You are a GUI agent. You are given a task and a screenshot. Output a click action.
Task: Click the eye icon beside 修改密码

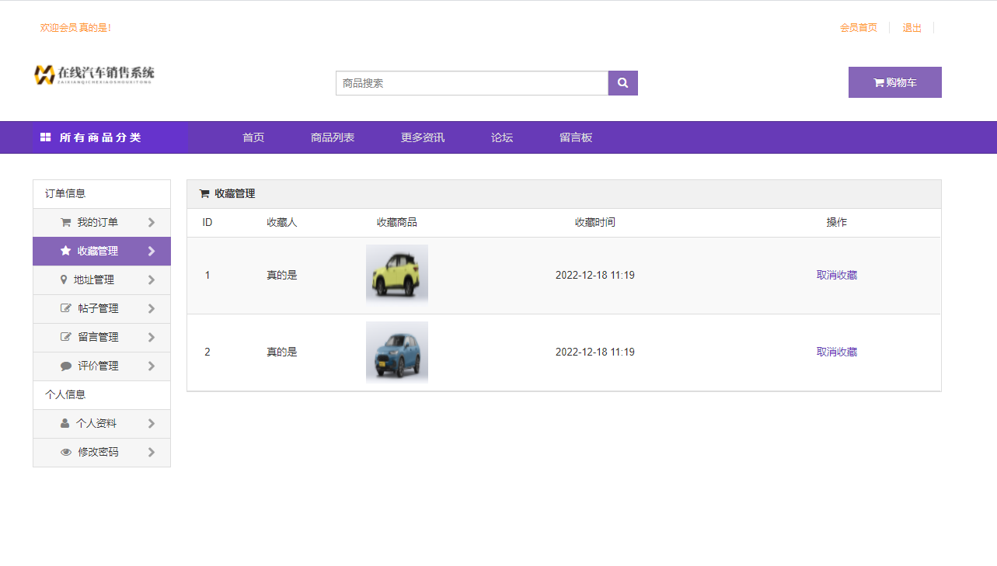pos(66,452)
